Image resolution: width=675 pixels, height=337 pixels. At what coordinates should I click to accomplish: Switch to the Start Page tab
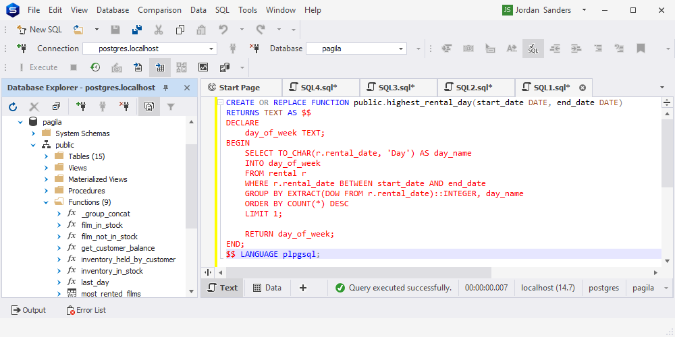(241, 88)
